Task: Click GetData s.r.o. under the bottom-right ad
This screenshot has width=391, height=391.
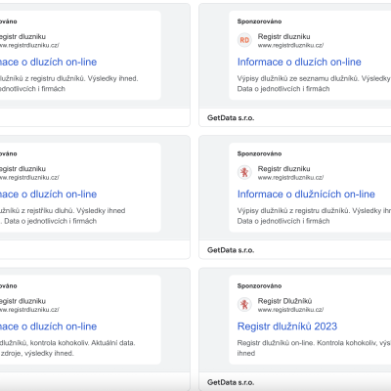Action: pos(231,382)
